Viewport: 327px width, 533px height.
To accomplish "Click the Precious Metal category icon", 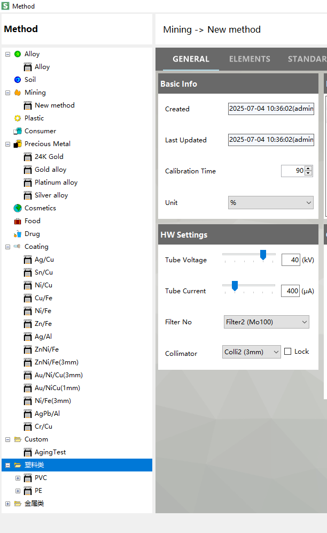I will tap(18, 144).
